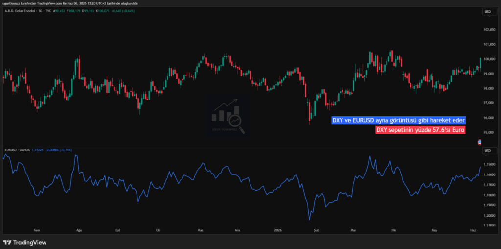Click the TradingView logo at bottom left
Viewport: 501px width, 249px height.
click(x=25, y=242)
